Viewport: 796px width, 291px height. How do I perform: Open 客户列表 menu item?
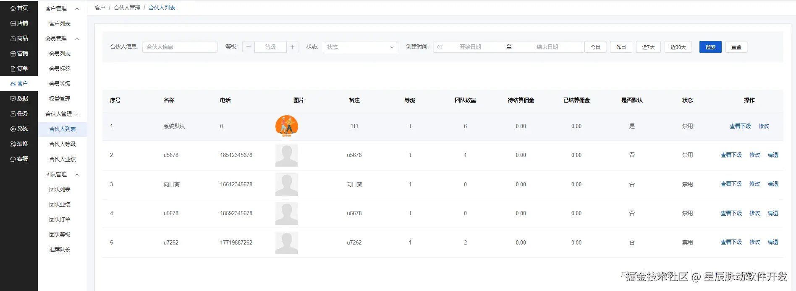pyautogui.click(x=60, y=23)
